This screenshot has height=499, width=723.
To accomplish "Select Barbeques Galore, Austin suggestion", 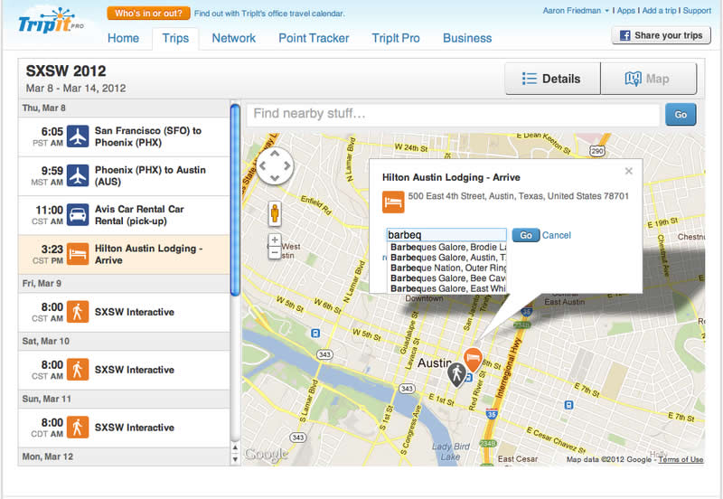I will (x=447, y=258).
